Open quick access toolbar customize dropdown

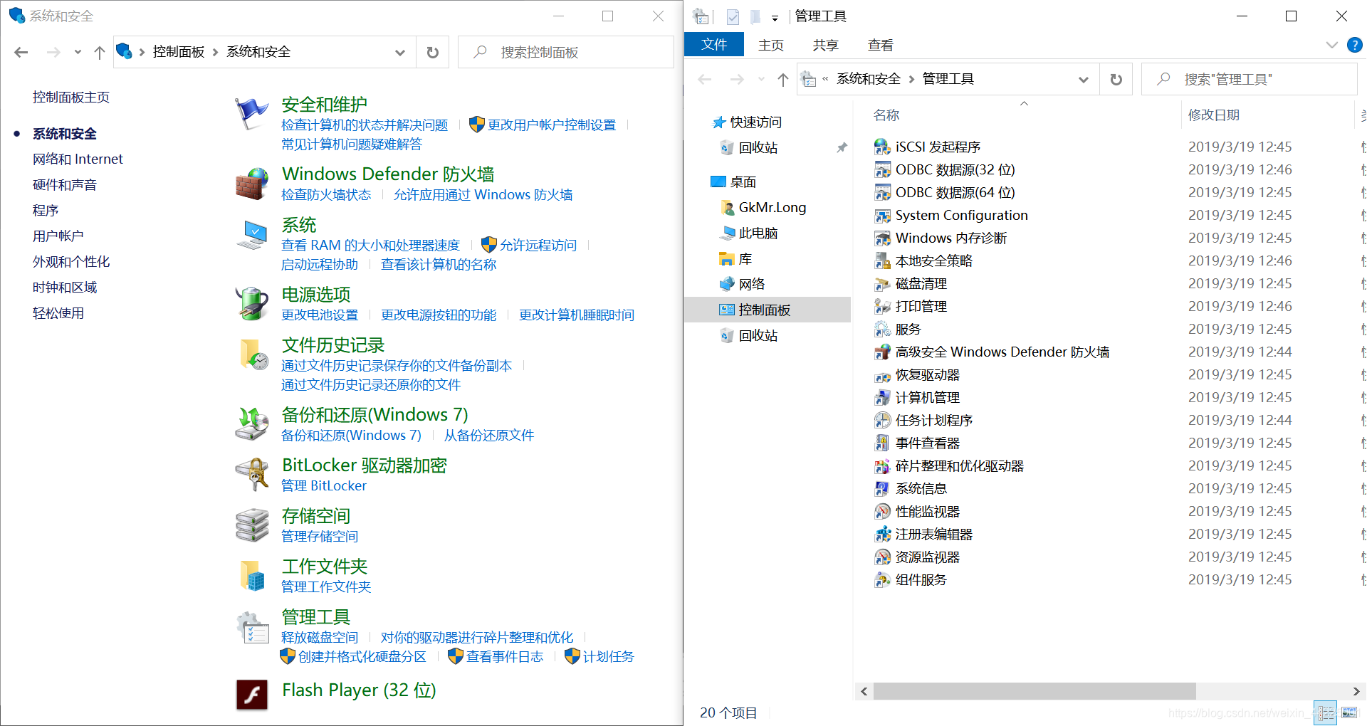pyautogui.click(x=775, y=17)
